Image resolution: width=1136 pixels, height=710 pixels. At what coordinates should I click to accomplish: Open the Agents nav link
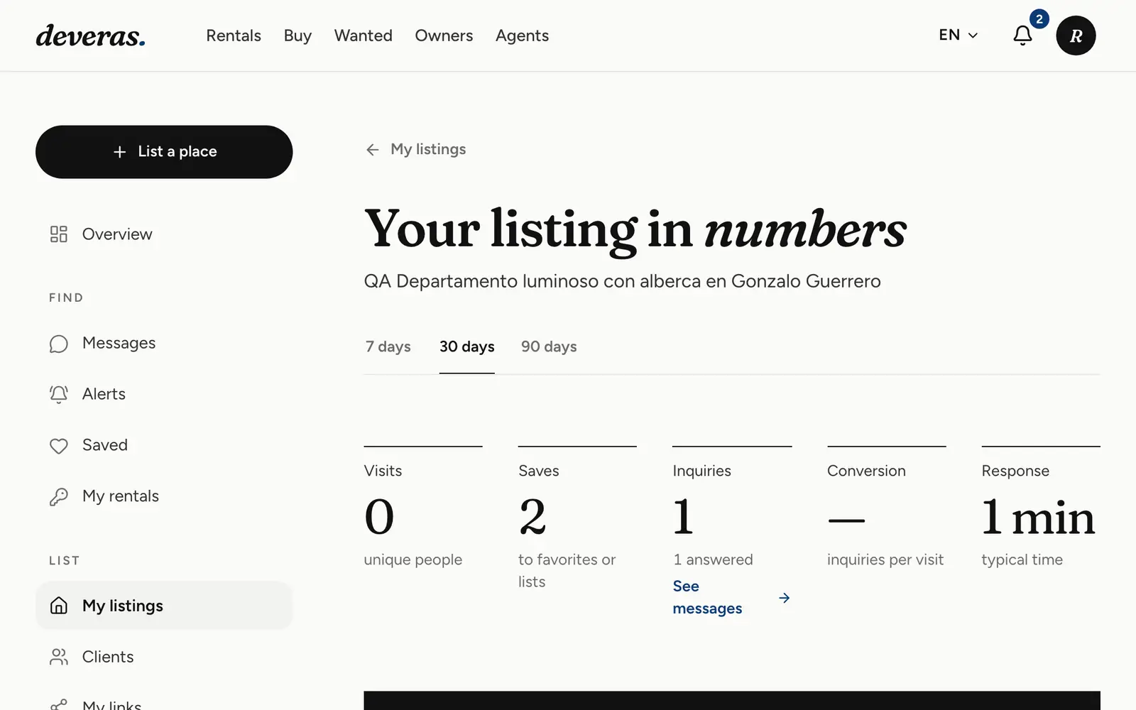[523, 35]
